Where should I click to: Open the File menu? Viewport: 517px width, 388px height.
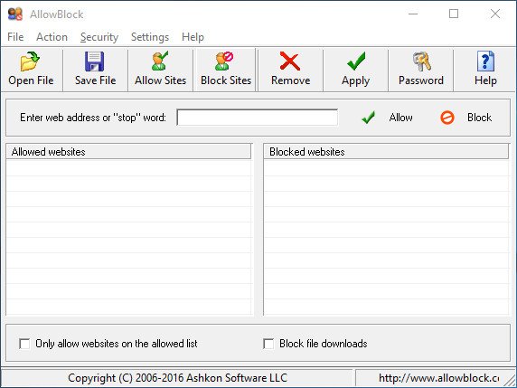tap(15, 37)
